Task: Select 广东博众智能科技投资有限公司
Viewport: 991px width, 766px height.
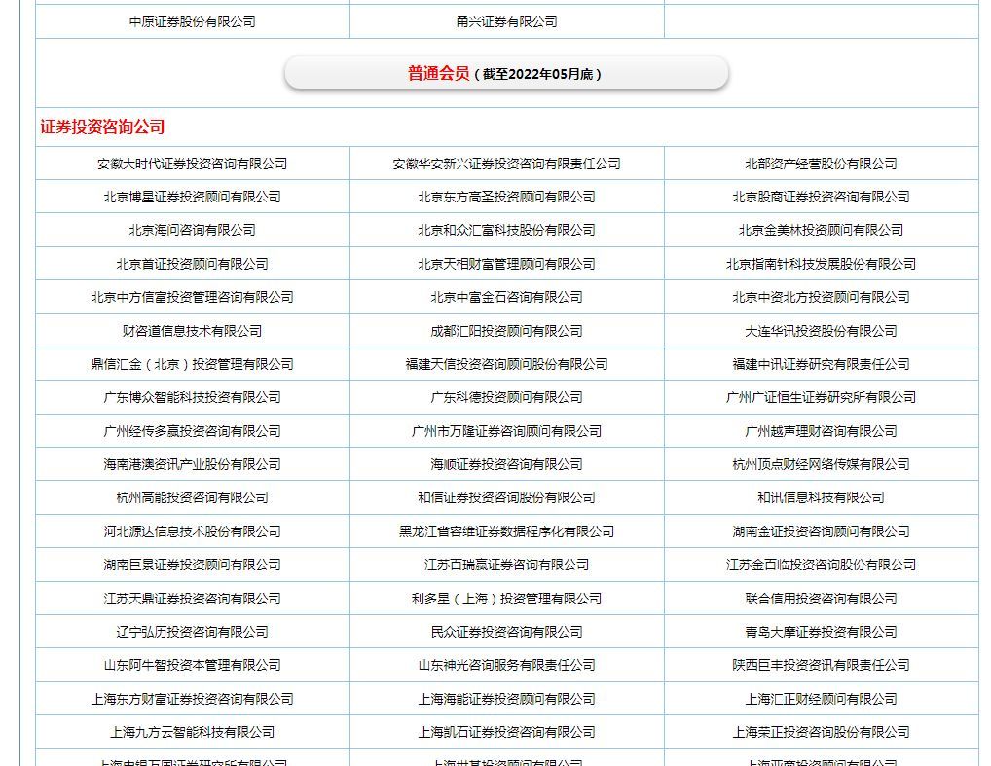Action: tap(192, 397)
